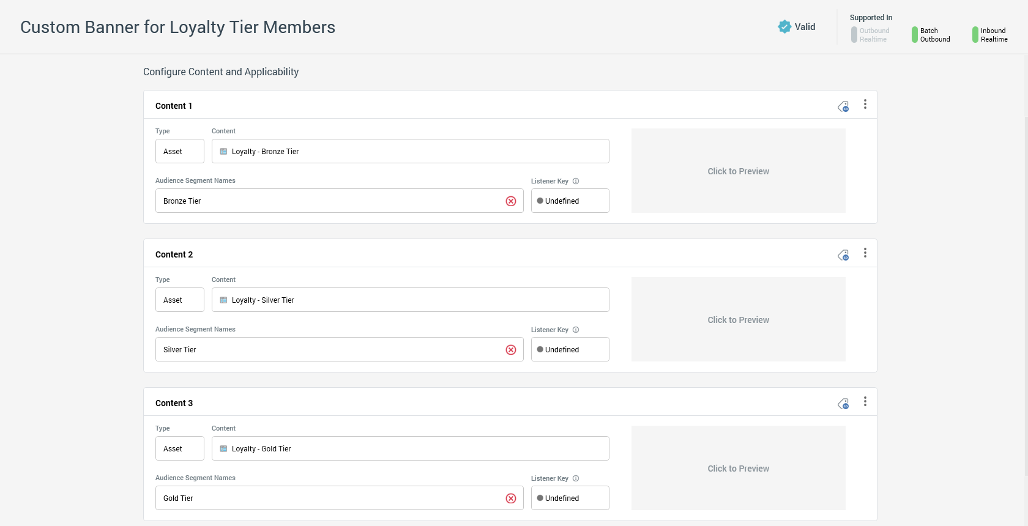The image size is (1028, 526).
Task: Open the three-dot menu for Content 1
Action: [x=865, y=105]
